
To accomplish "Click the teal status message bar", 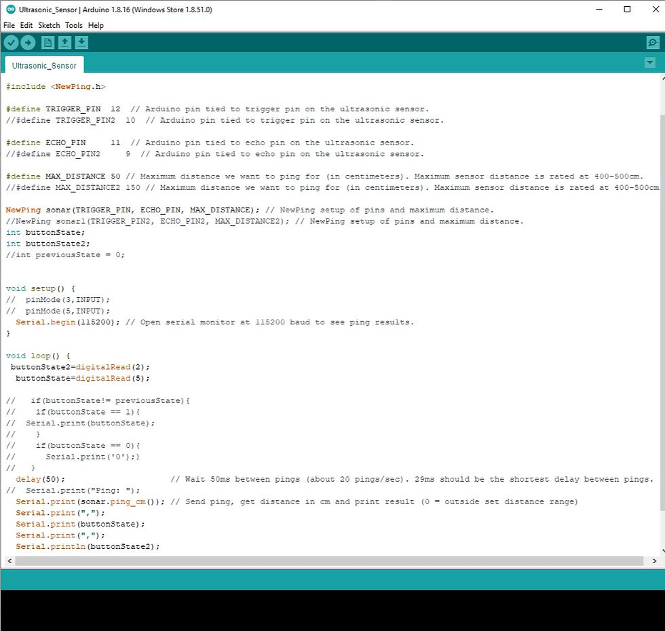I will [x=332, y=579].
